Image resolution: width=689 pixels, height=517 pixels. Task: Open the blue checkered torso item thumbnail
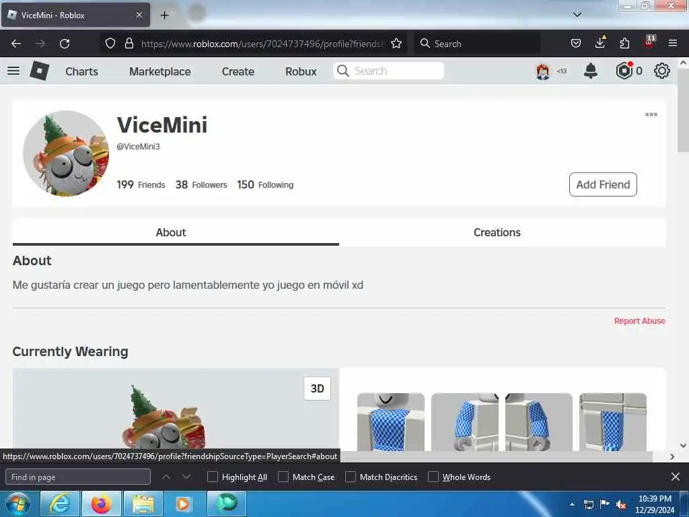point(391,422)
